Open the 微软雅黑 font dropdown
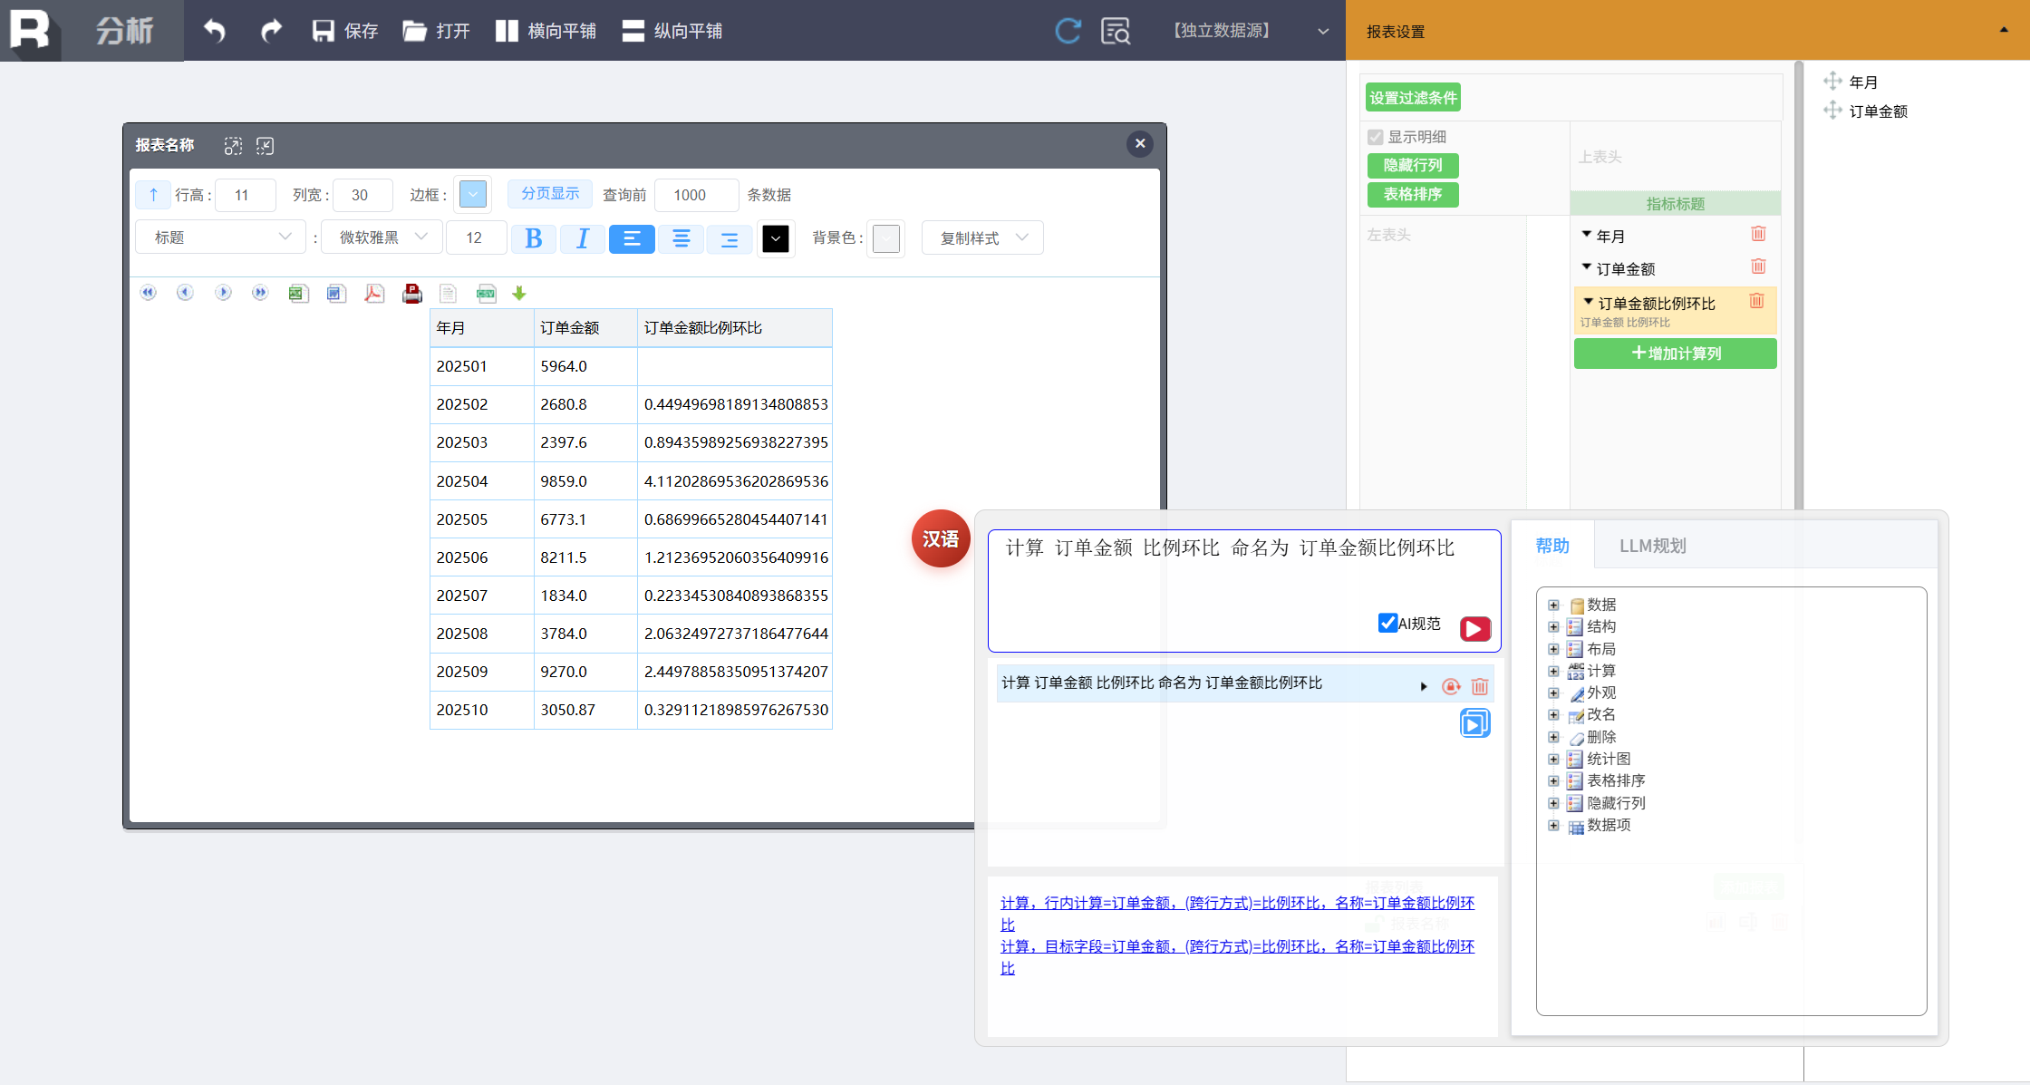2030x1085 pixels. tap(382, 237)
